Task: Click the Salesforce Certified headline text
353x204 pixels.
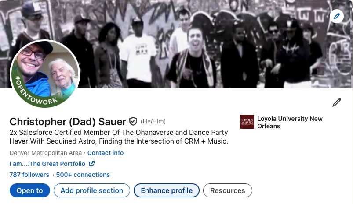Action: tap(119, 137)
